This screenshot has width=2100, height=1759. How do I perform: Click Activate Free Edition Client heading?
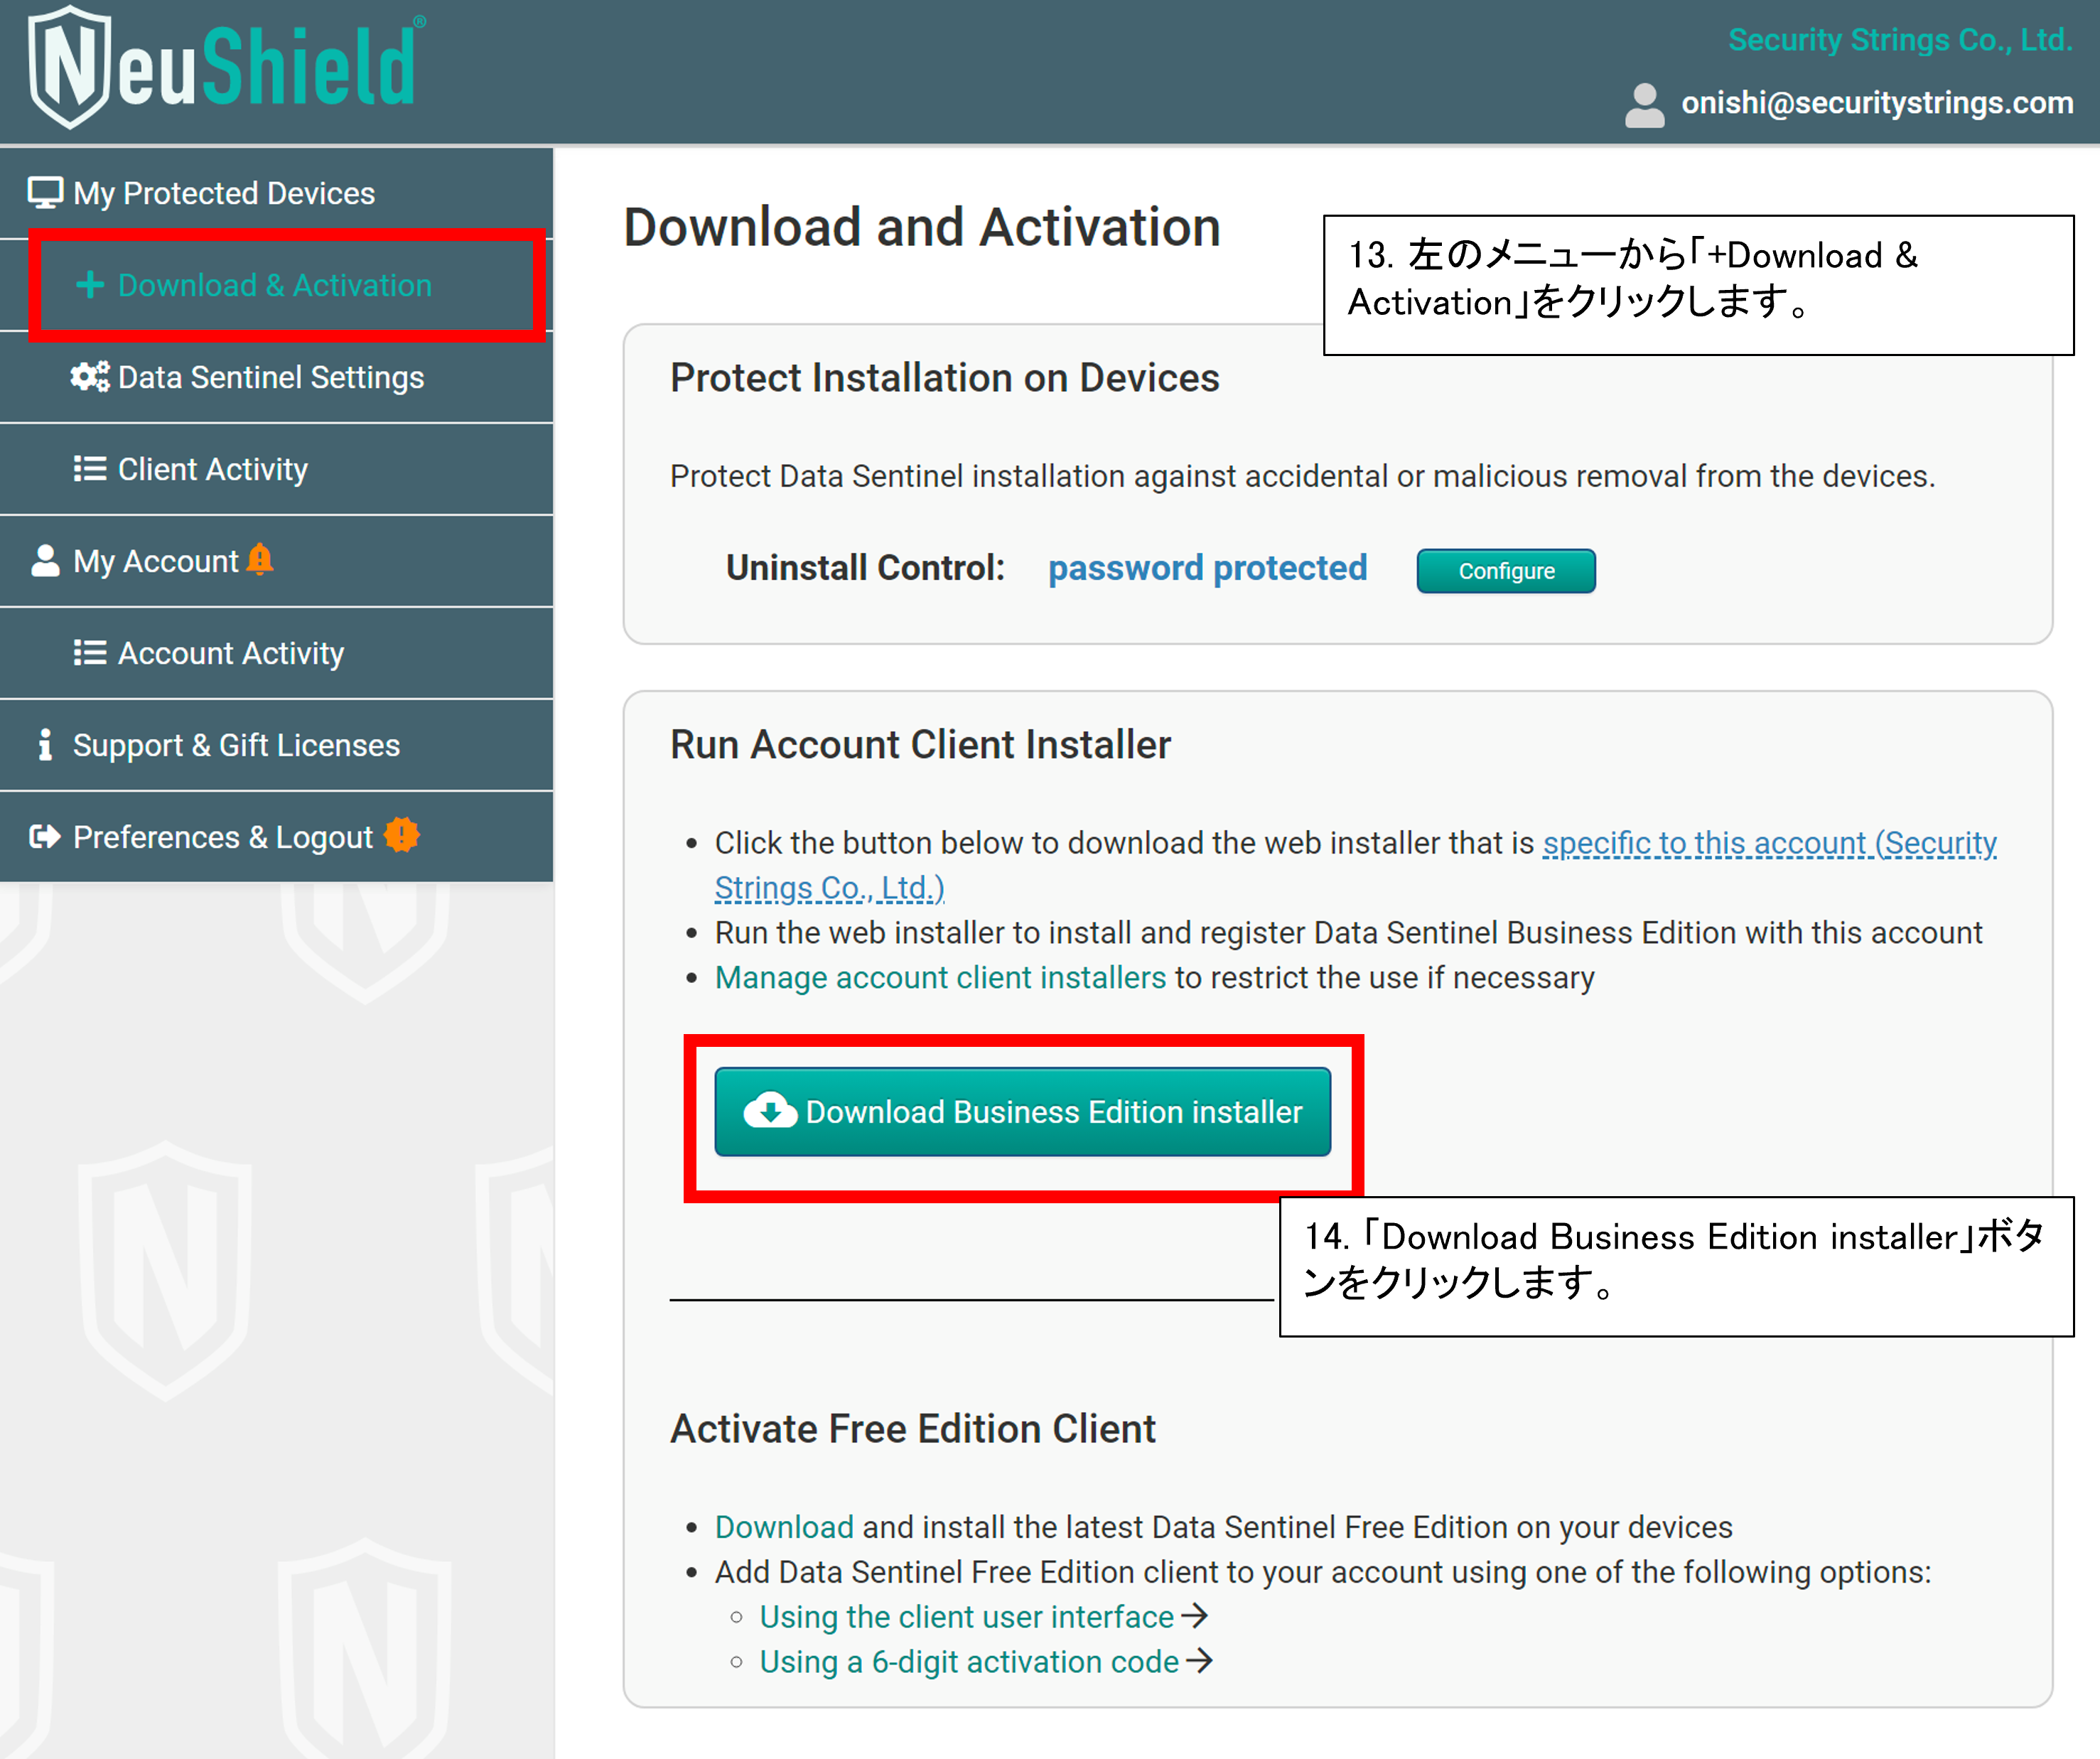click(912, 1429)
